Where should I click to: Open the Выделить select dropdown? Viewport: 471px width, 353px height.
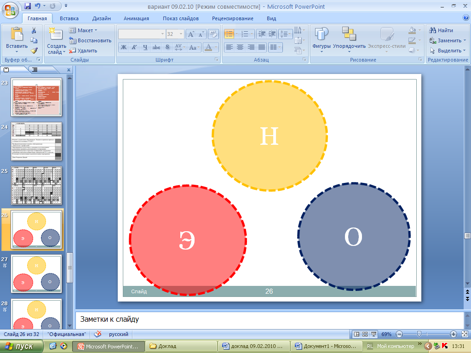point(448,51)
